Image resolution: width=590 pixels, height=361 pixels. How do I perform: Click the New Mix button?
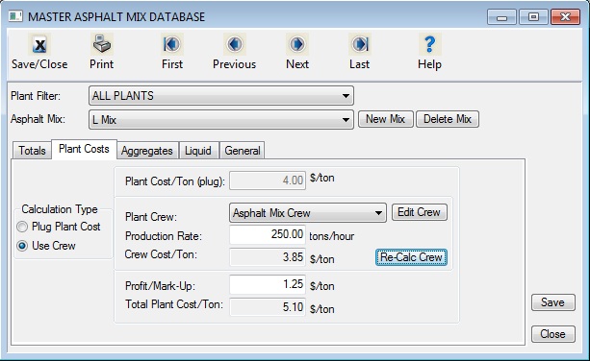[386, 119]
